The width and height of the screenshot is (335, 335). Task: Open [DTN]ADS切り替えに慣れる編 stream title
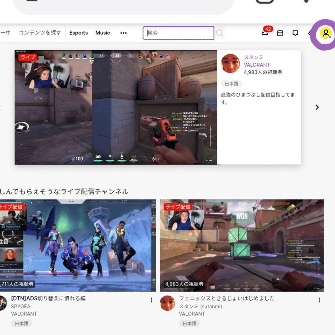[x=49, y=298]
